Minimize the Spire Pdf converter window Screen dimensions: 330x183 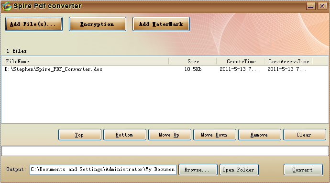[x=311, y=6]
